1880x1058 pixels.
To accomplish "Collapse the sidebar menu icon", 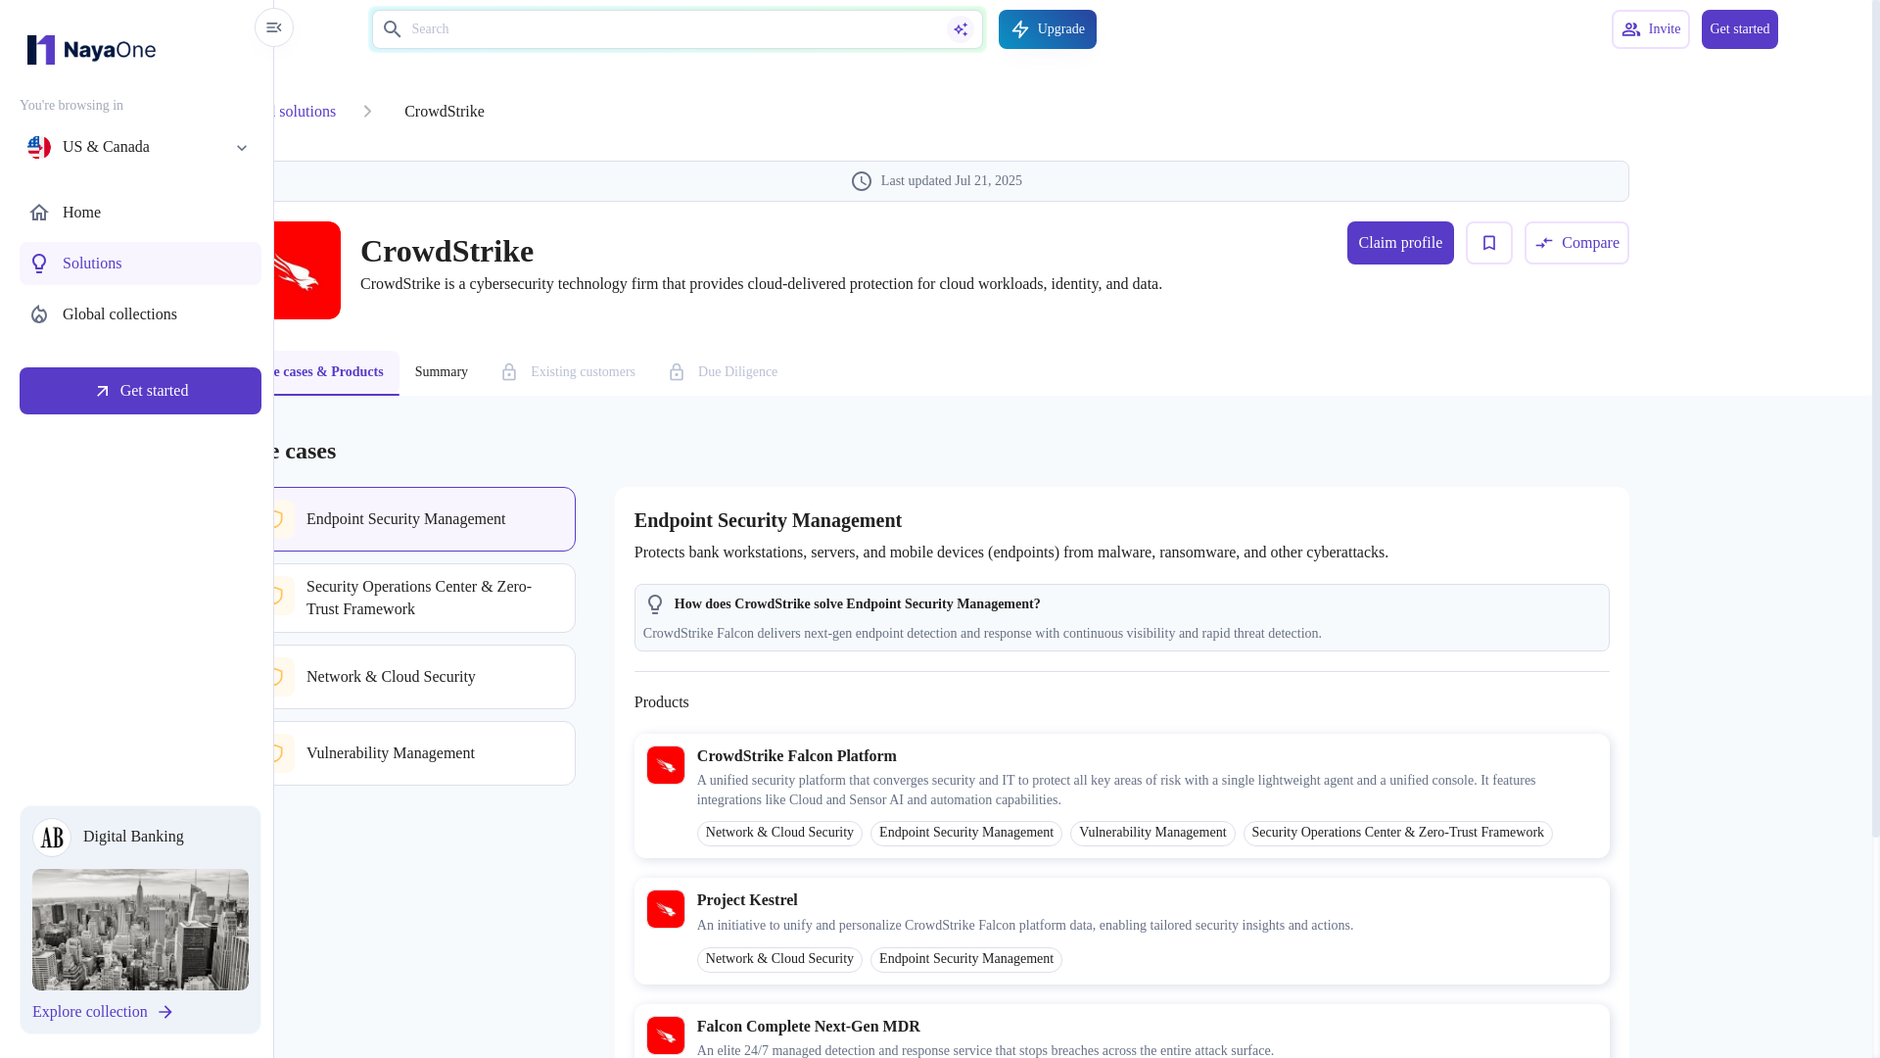I will [274, 27].
